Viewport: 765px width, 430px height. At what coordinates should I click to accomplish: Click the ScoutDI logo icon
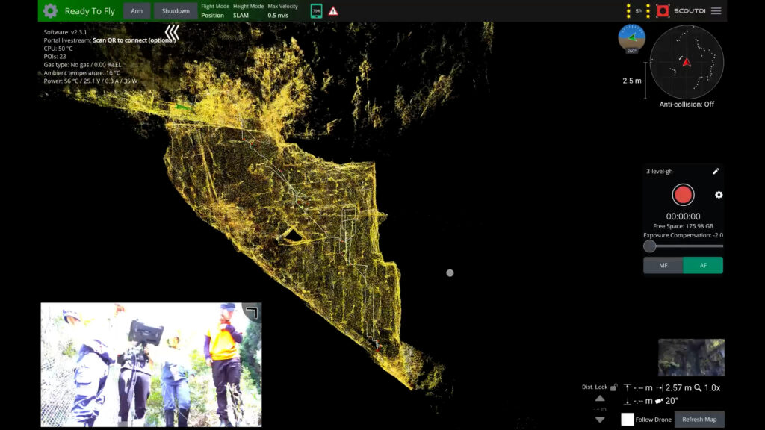coord(662,11)
